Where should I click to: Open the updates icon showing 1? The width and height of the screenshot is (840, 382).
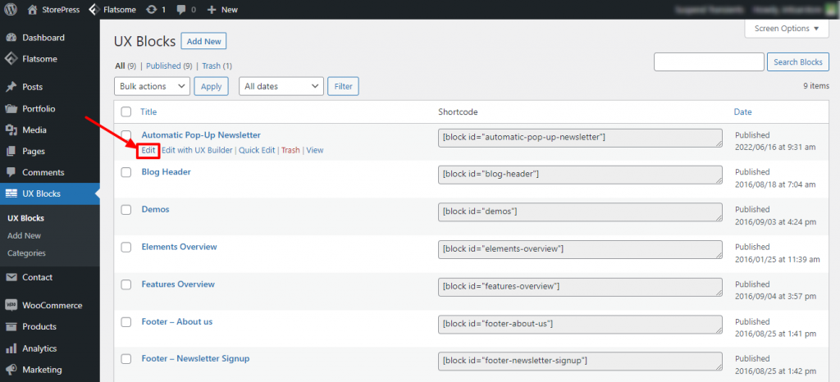pos(151,9)
